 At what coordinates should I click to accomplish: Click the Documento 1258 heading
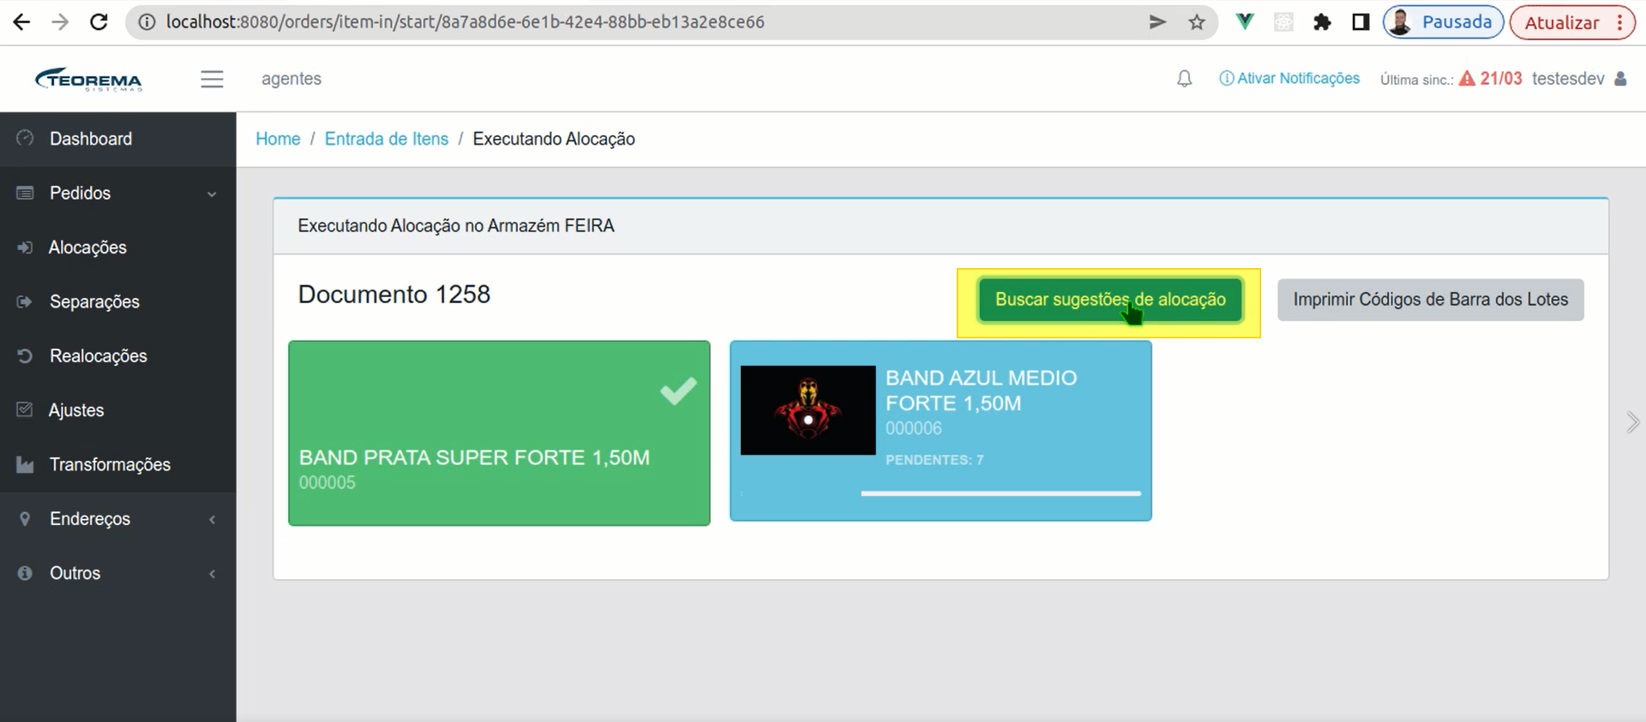pyautogui.click(x=394, y=295)
